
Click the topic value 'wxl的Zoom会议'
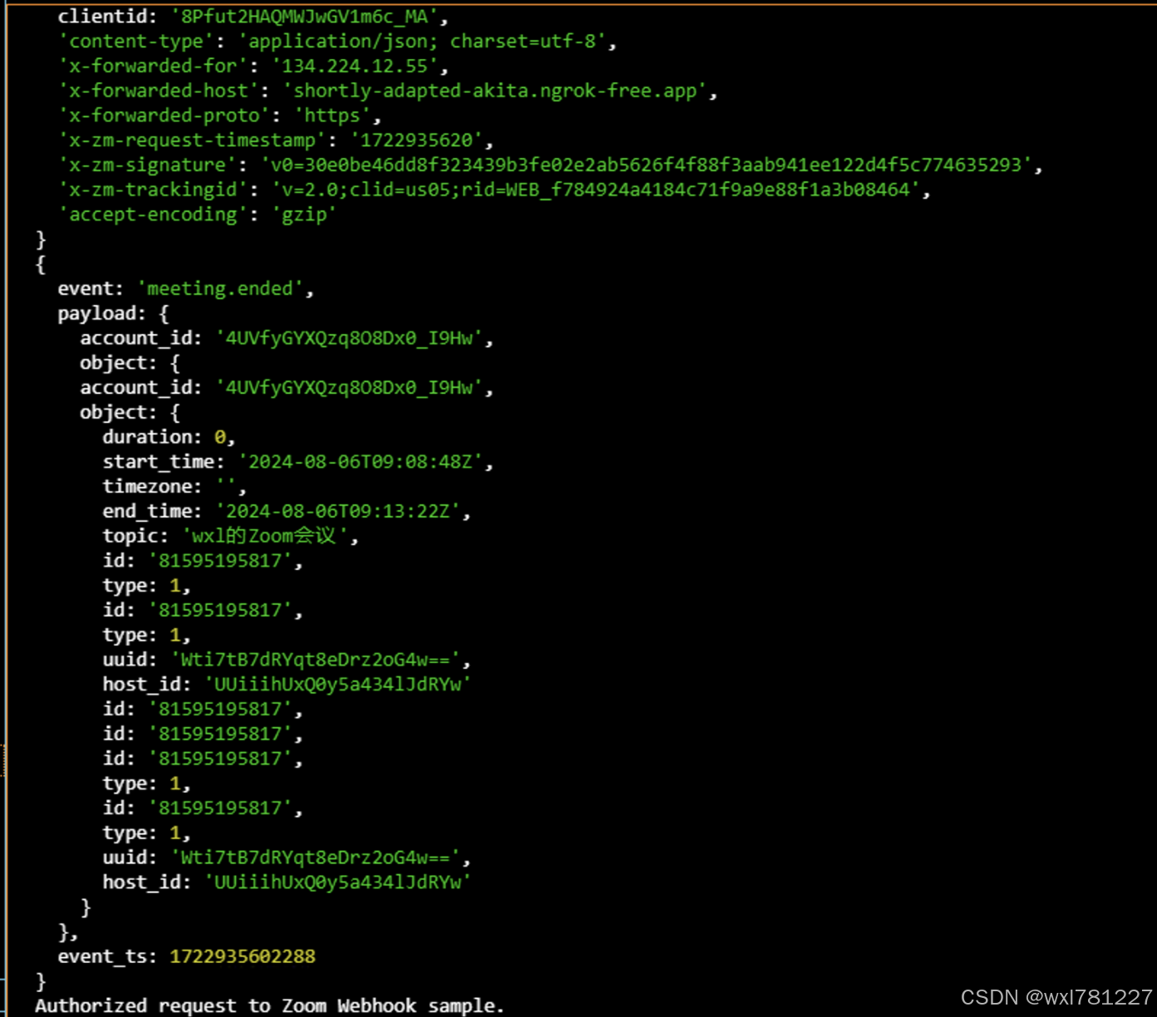click(265, 536)
